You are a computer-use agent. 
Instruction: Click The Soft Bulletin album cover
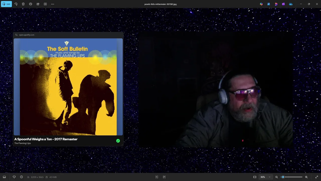[68, 87]
